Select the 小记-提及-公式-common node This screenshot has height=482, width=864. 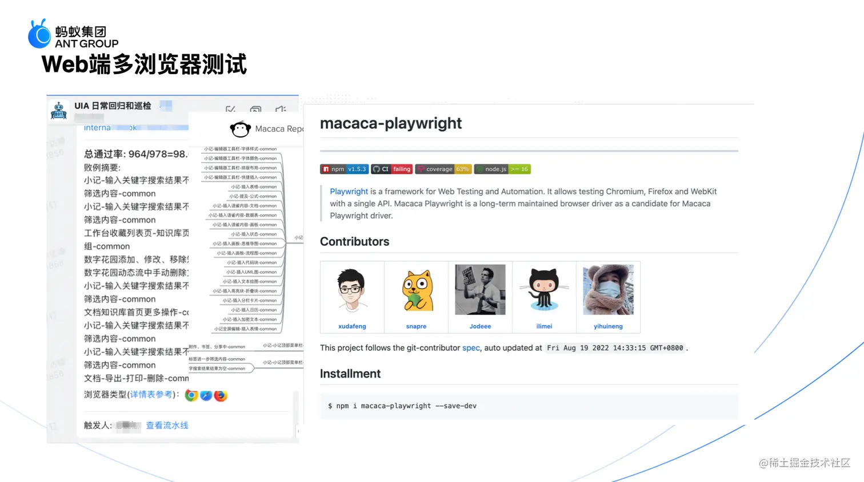(253, 196)
